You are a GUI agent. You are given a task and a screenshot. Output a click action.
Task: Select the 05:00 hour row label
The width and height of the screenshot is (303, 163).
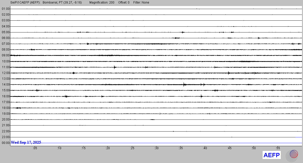click(6, 32)
